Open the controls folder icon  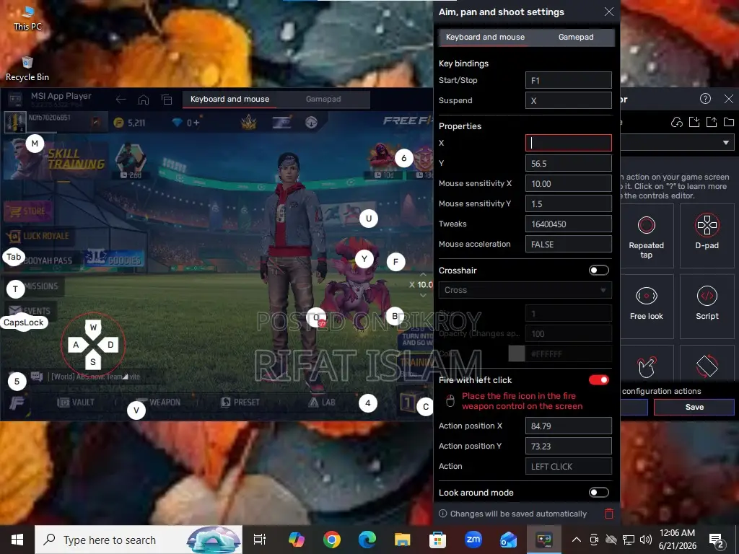[x=729, y=123]
